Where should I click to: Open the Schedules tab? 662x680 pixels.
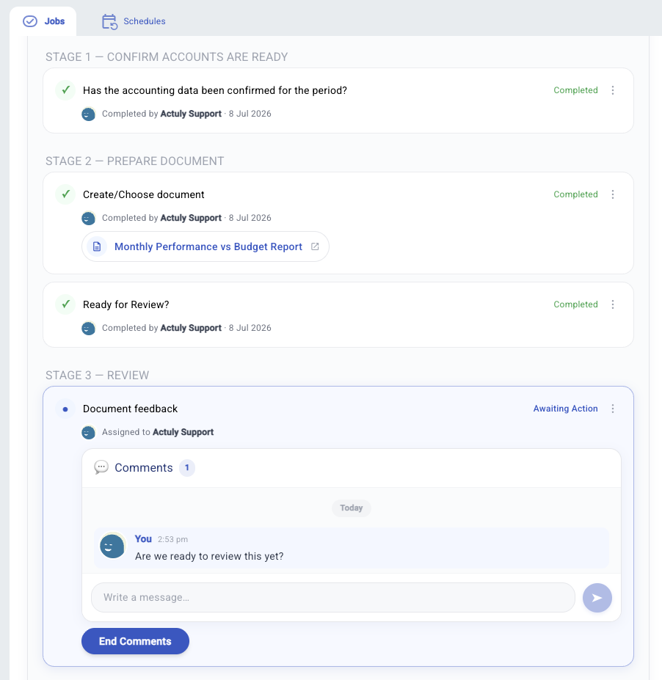[x=134, y=21]
